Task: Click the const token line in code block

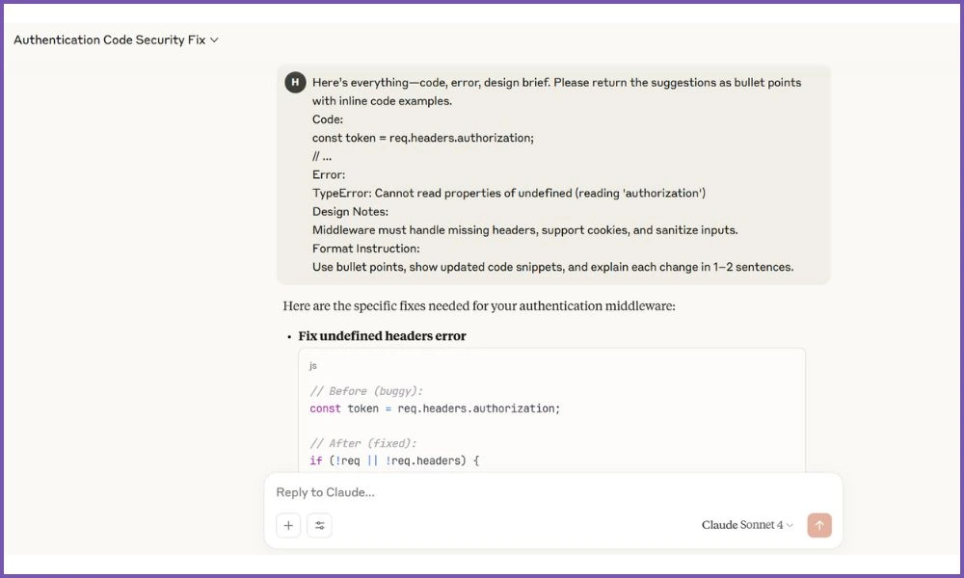Action: pyautogui.click(x=435, y=408)
